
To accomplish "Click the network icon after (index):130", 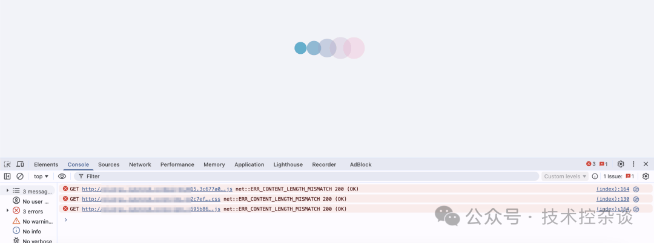I will click(636, 199).
